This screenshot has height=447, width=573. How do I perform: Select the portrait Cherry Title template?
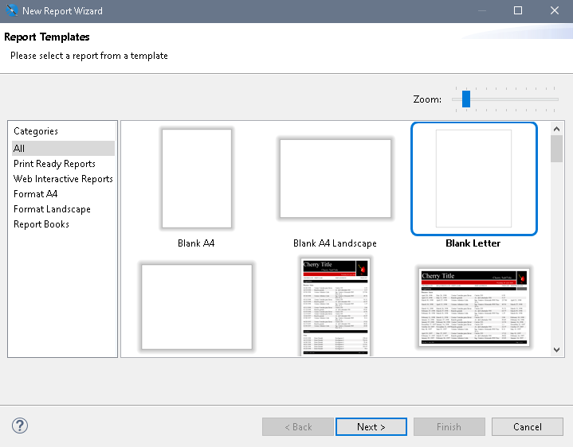click(x=335, y=306)
